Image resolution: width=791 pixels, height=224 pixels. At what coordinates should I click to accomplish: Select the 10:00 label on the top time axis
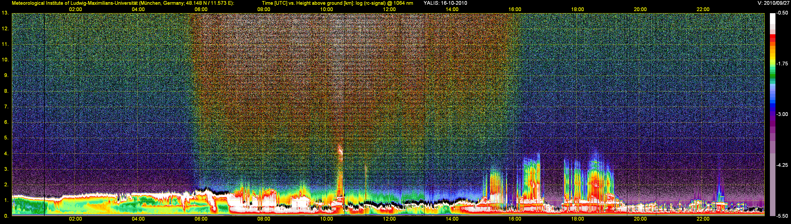[326, 9]
